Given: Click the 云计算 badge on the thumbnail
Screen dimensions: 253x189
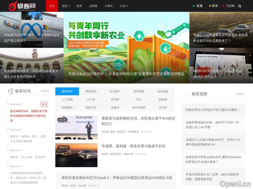Looking at the screenshot, I should point(62,120).
